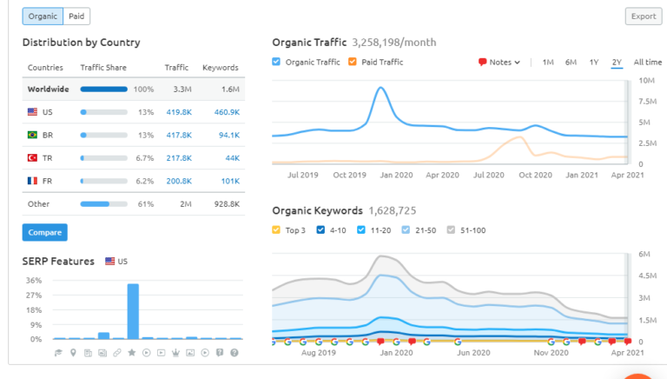Show the All time range
667x379 pixels.
(x=647, y=62)
